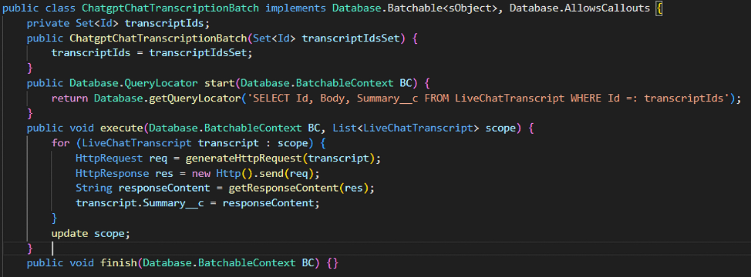
Task: Click the HttpResponse type on the res line
Action: [x=106, y=173]
